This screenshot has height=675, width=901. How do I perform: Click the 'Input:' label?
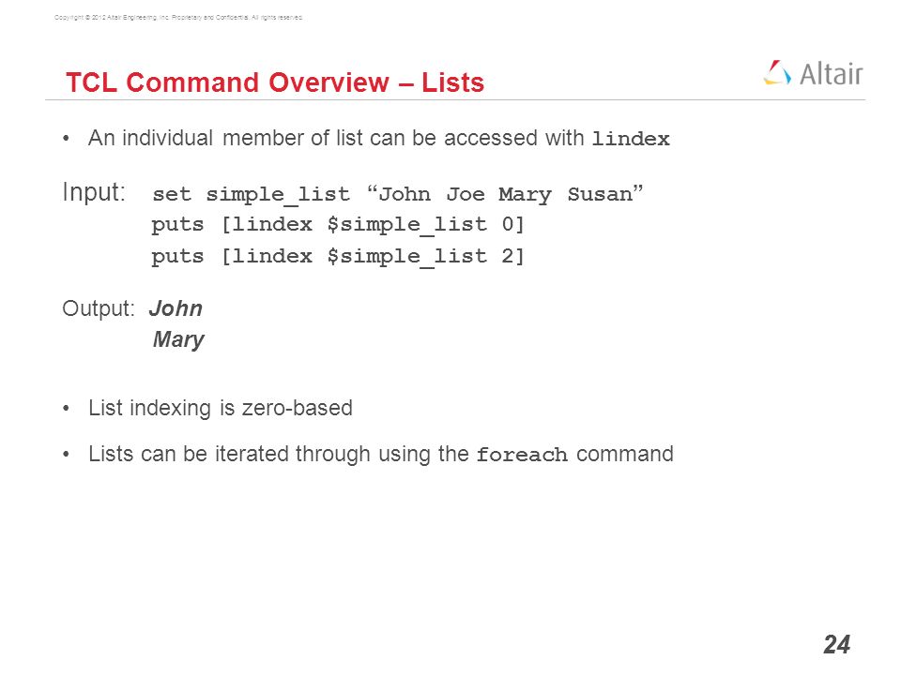[x=94, y=191]
